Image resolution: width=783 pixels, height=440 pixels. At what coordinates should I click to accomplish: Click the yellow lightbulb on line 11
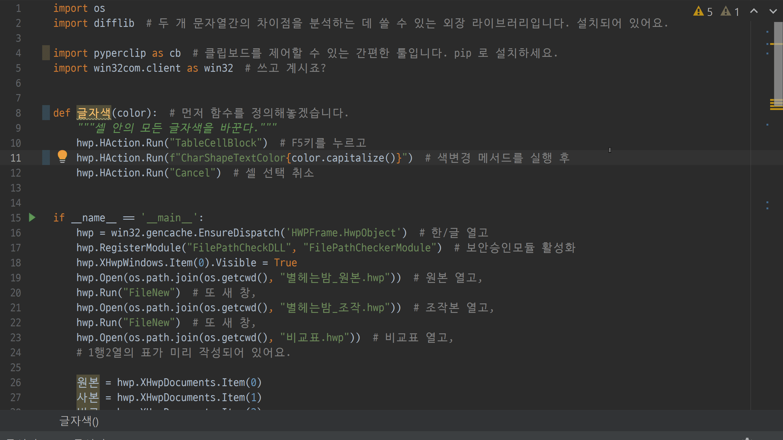[x=62, y=156]
